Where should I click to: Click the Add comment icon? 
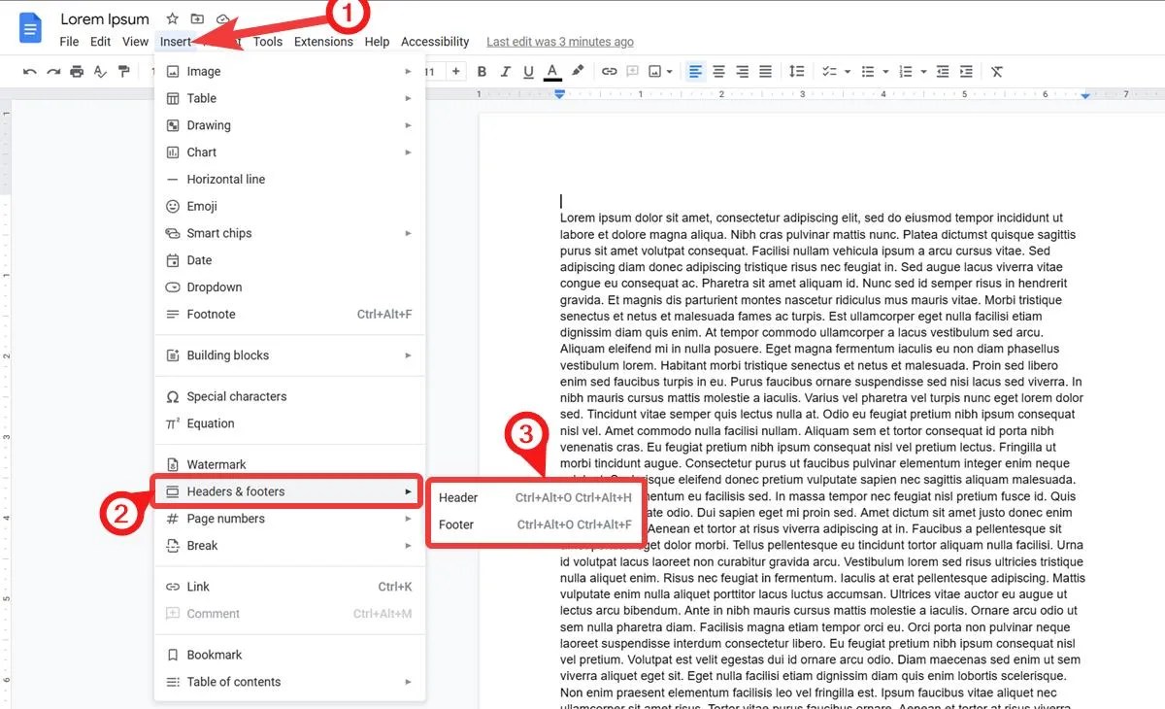634,71
